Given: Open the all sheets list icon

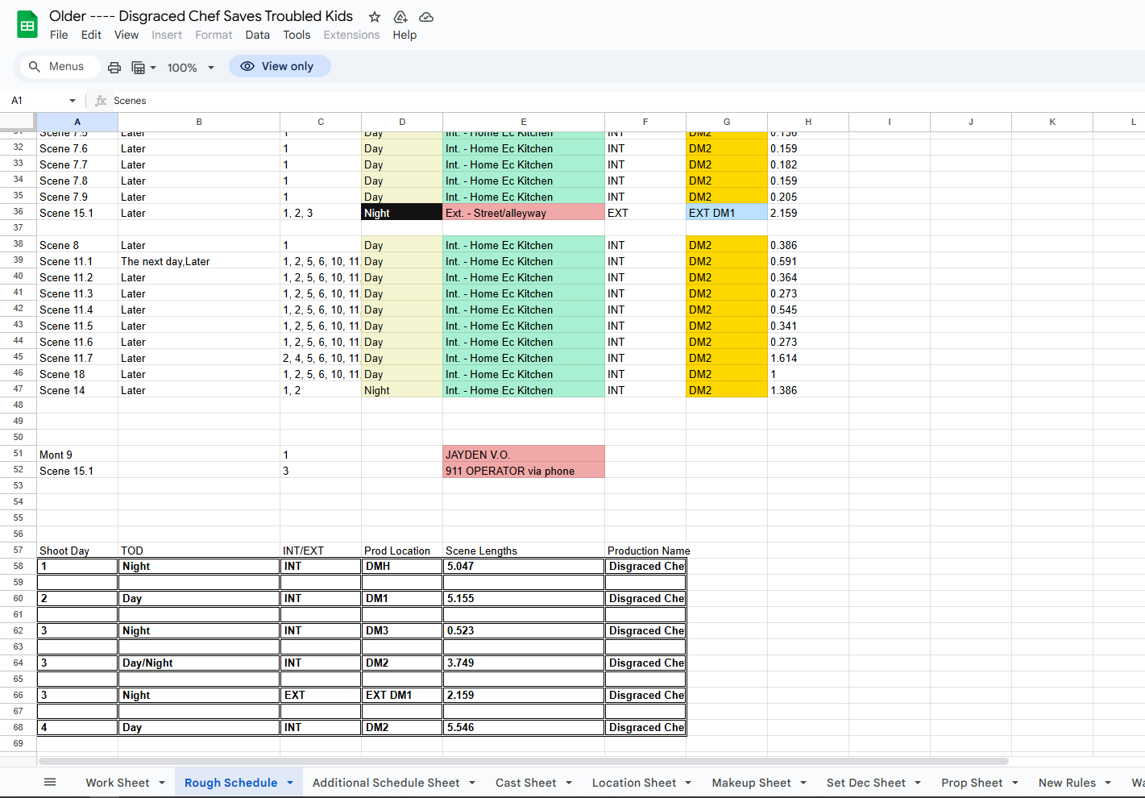Looking at the screenshot, I should tap(50, 782).
